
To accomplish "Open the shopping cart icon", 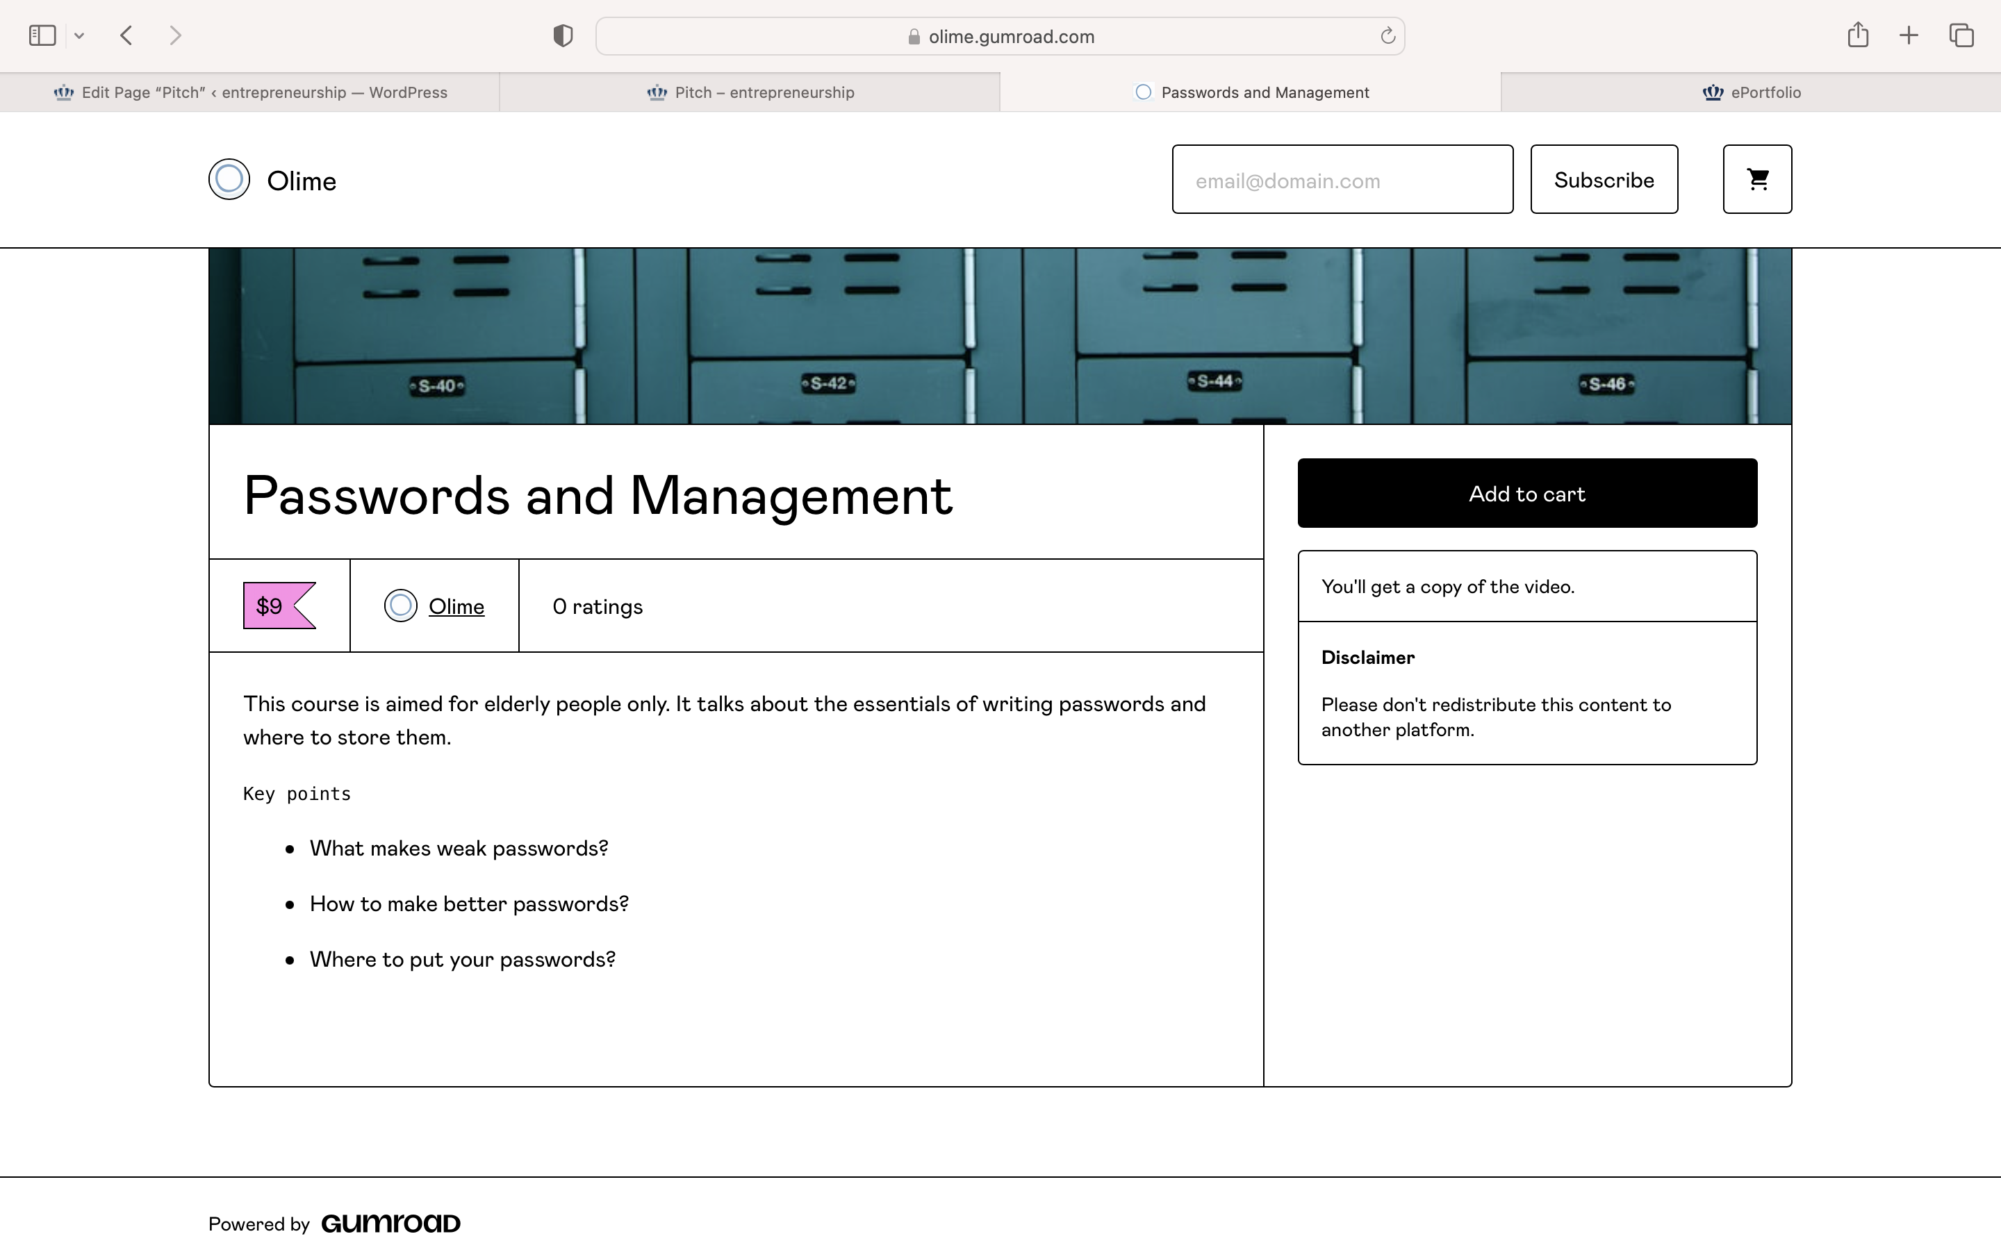I will 1757,179.
